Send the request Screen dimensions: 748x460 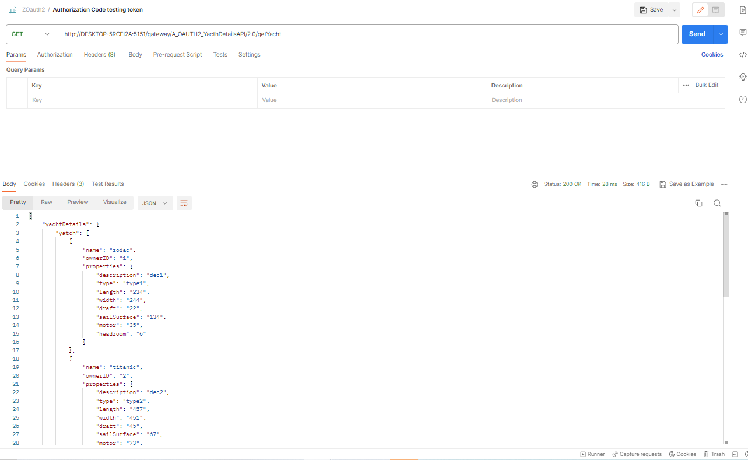coord(697,34)
